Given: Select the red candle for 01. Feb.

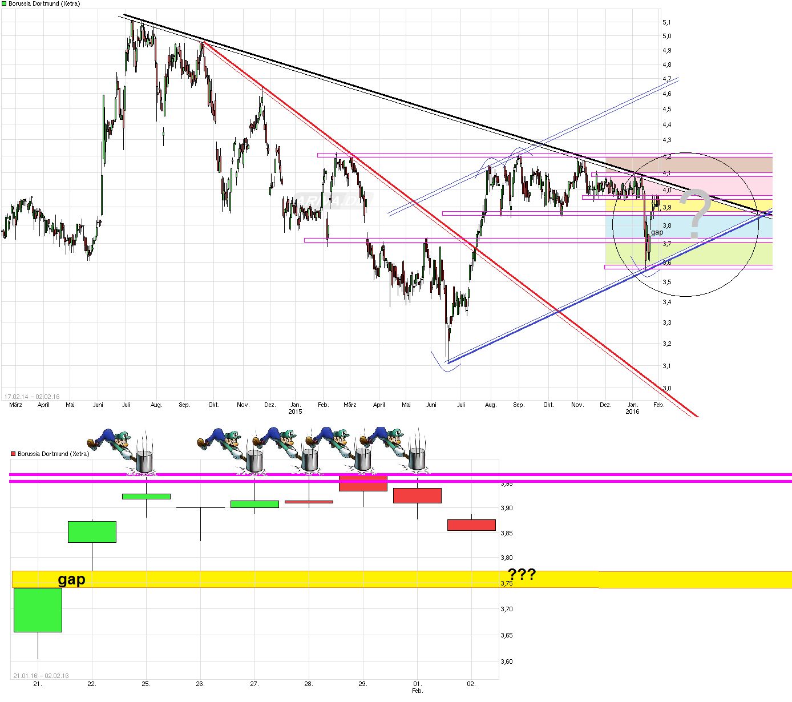Looking at the screenshot, I should click(x=417, y=495).
